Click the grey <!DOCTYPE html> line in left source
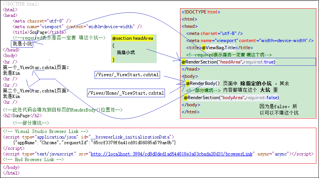 click(21, 4)
